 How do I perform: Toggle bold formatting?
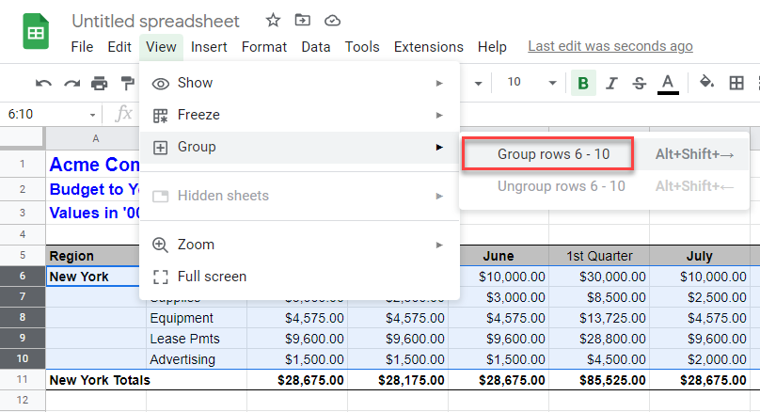pos(583,83)
